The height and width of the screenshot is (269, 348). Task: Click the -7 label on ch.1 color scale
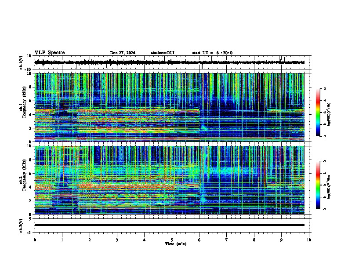pyautogui.click(x=324, y=136)
